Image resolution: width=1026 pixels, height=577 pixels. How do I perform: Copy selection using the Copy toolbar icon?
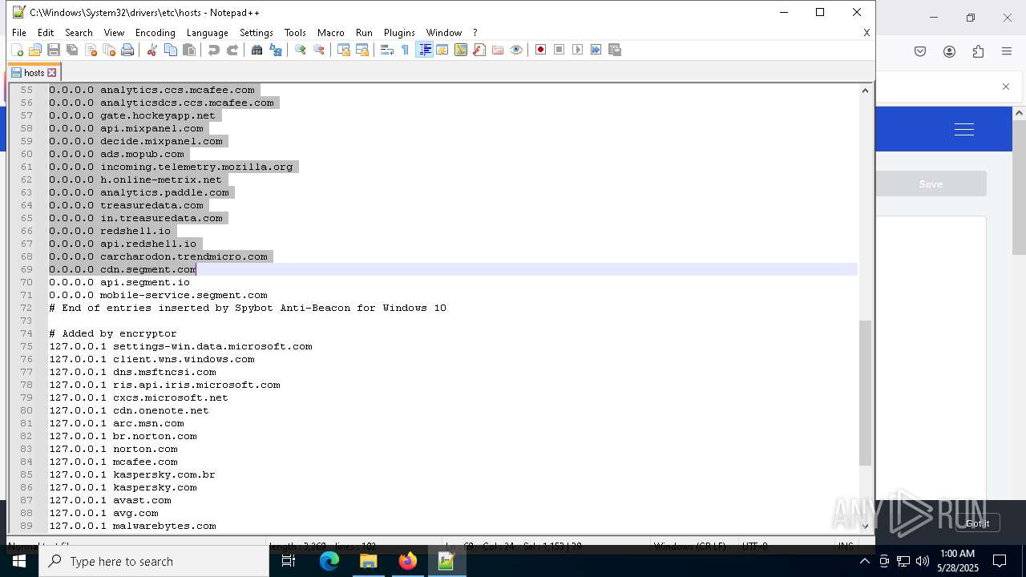pos(170,50)
